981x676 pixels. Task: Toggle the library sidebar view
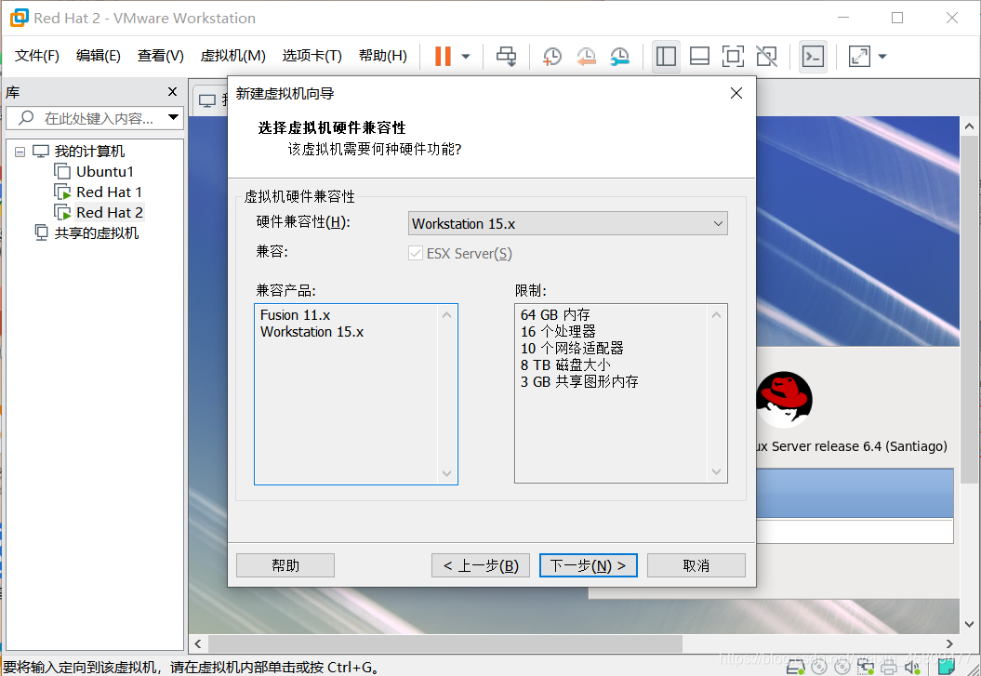[666, 57]
